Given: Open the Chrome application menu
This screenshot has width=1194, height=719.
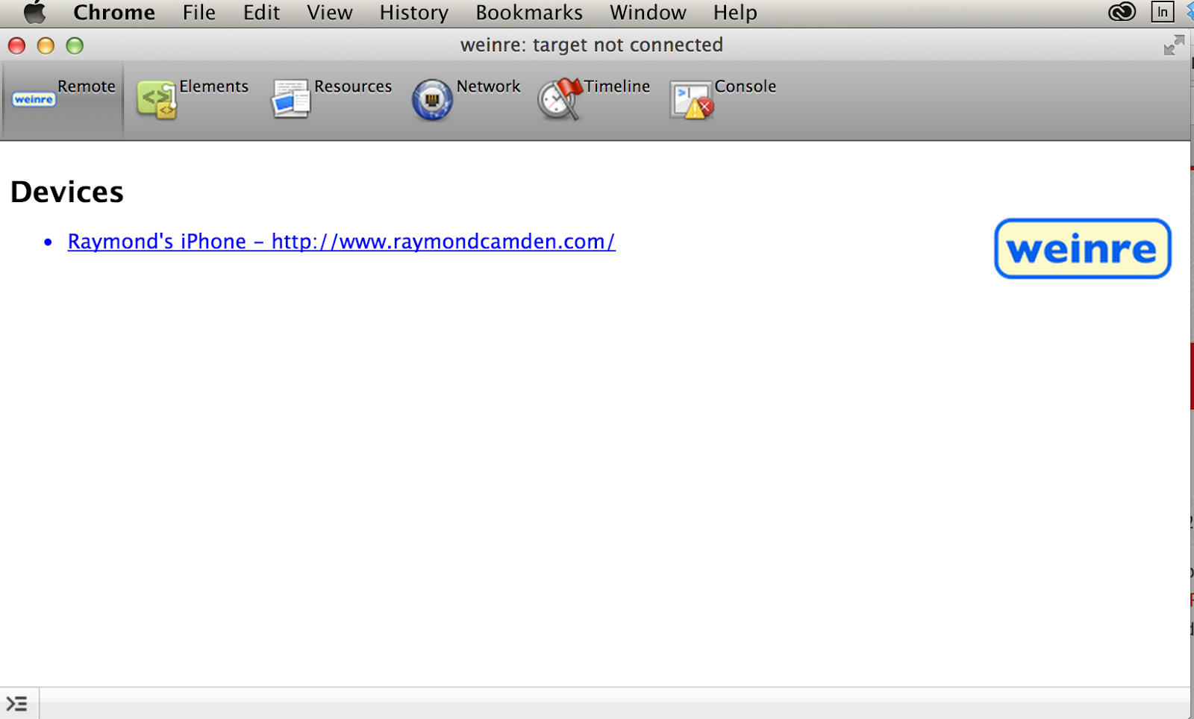Looking at the screenshot, I should pyautogui.click(x=114, y=13).
